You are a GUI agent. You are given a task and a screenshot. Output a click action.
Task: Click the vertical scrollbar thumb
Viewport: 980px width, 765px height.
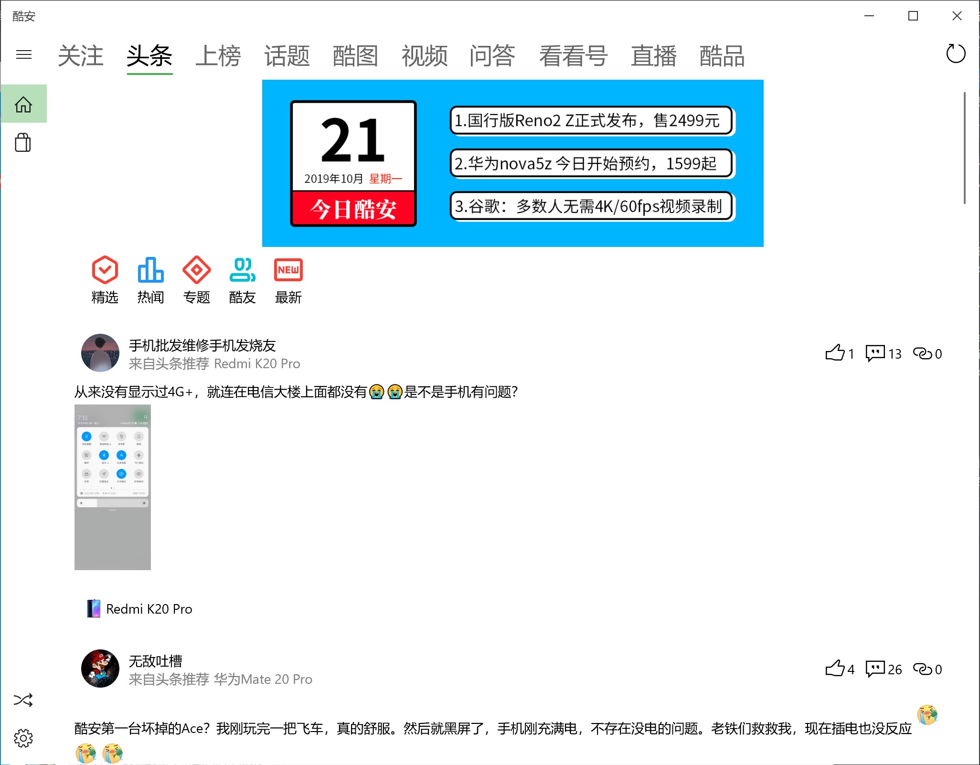tap(964, 148)
